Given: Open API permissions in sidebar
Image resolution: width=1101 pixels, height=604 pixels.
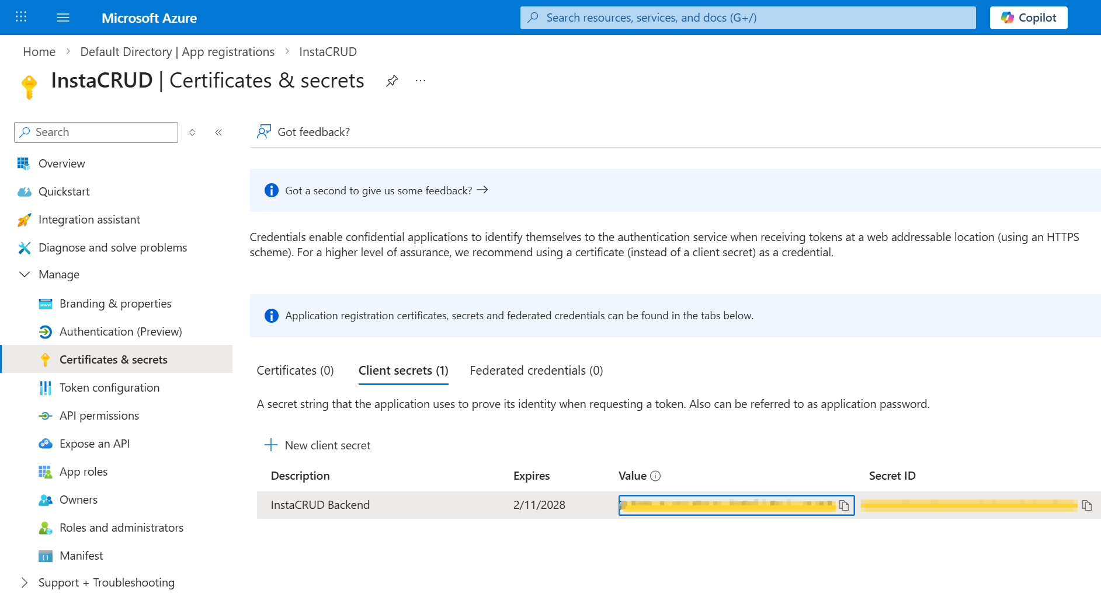Looking at the screenshot, I should [x=99, y=416].
